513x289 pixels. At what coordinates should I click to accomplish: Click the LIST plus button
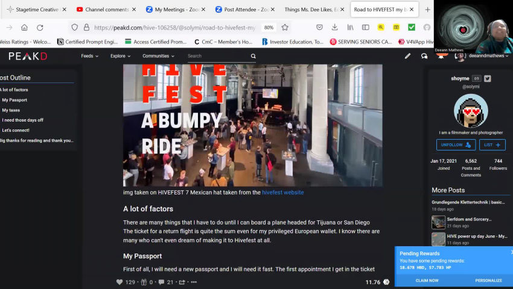[x=492, y=144]
